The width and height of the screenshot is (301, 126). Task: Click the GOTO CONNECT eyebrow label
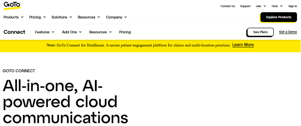19,71
